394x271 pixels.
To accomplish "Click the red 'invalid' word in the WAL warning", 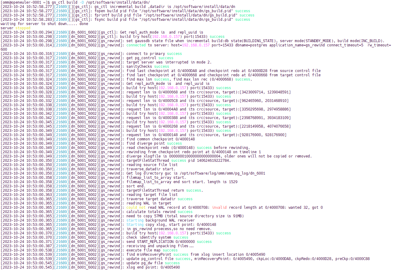I will click(x=219, y=207).
